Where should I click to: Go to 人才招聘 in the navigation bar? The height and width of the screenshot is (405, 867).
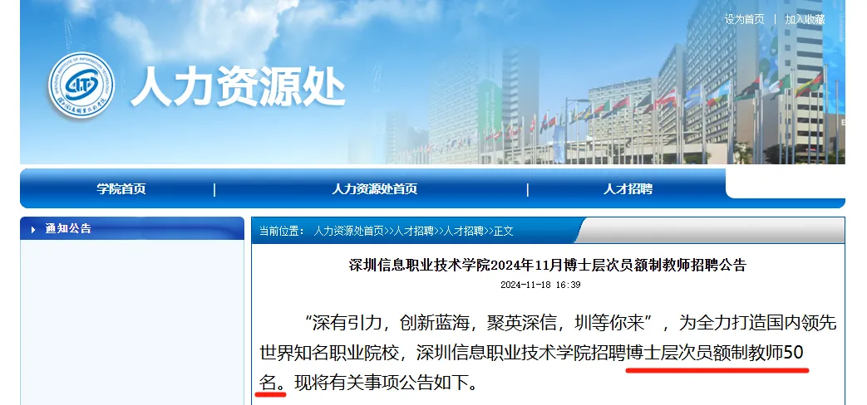(x=628, y=189)
